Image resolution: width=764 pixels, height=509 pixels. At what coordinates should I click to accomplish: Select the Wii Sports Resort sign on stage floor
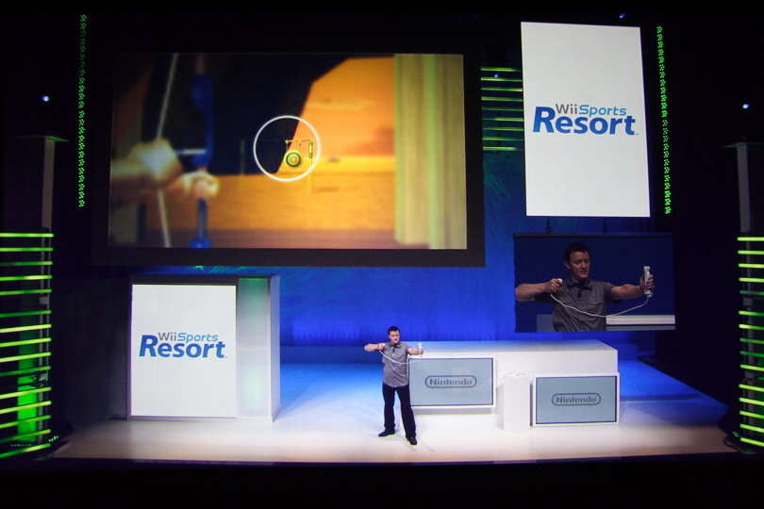pos(182,346)
